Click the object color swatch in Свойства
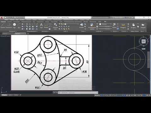 pyautogui.click(x=100, y=24)
